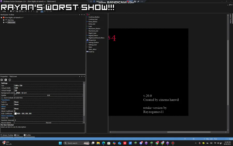Open Task View from the taskbar

[x=93, y=143]
